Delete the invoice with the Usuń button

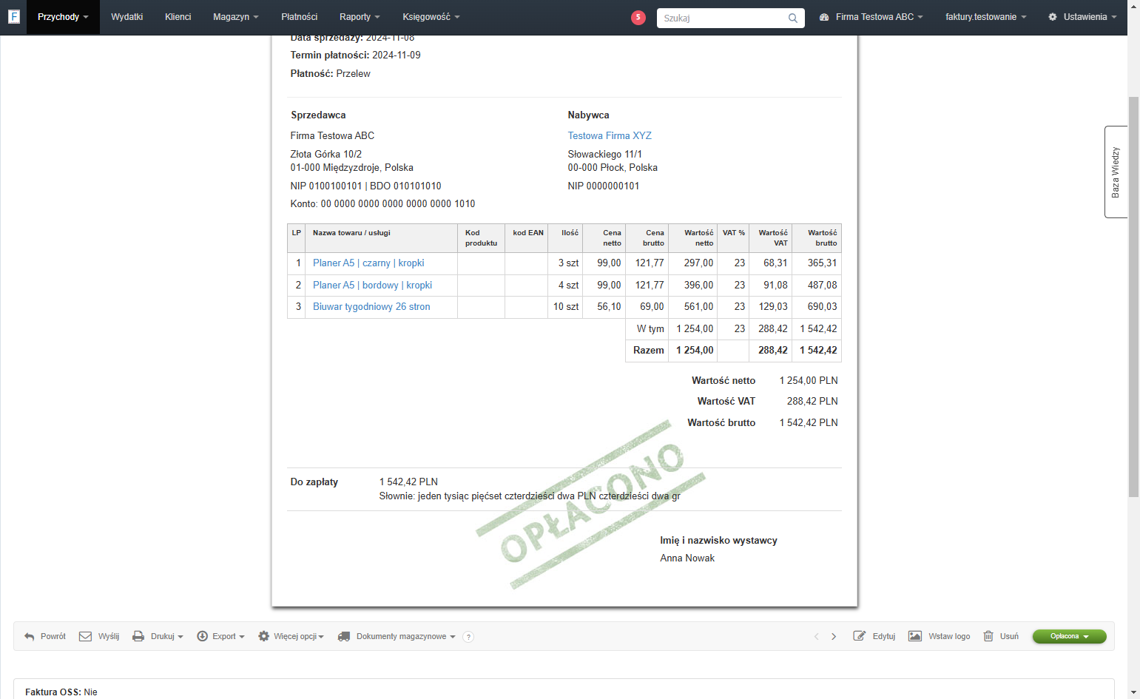click(x=1001, y=636)
